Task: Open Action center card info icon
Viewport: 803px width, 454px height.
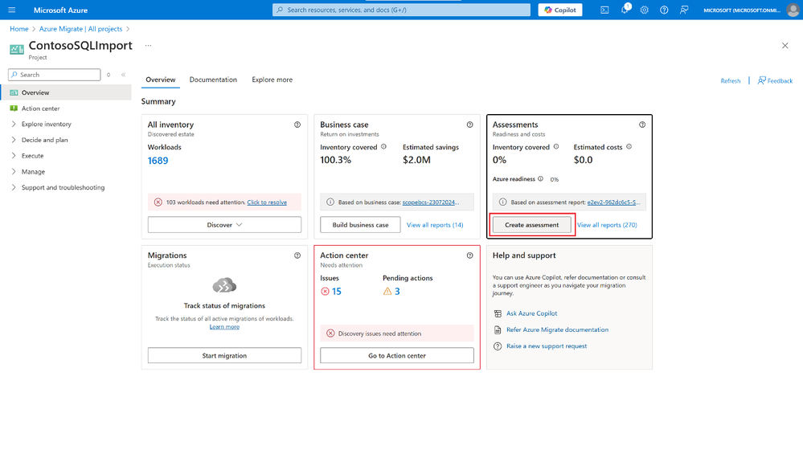Action: pos(469,256)
